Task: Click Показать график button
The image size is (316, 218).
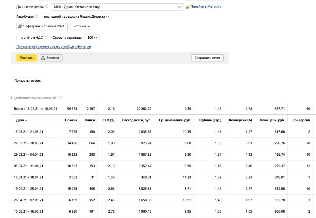Action: pyautogui.click(x=28, y=81)
